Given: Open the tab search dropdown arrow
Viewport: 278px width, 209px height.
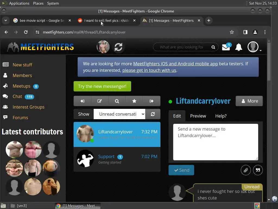Looking at the screenshot, I should 6,20.
